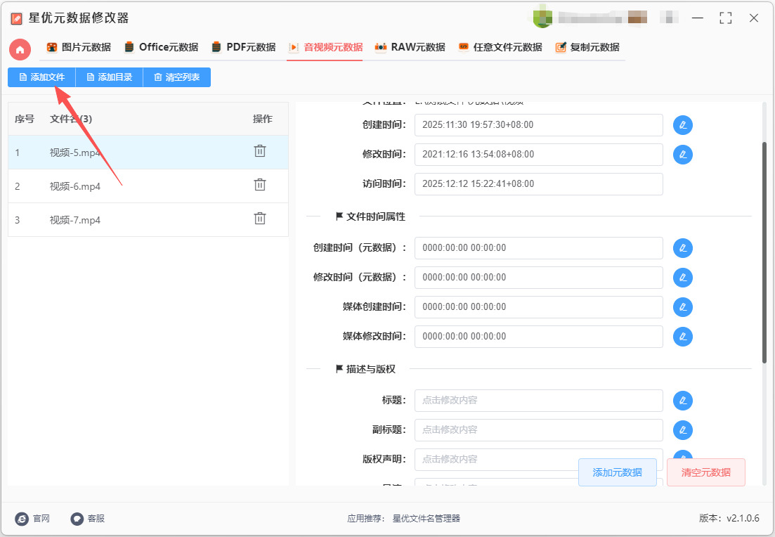
Task: Click 添加文件 button
Action: click(x=42, y=77)
